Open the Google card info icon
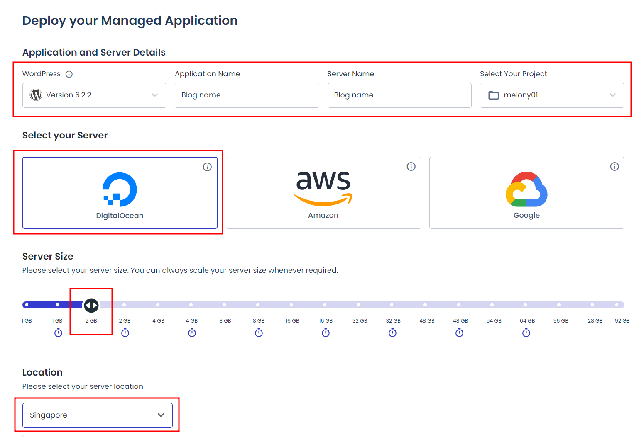The image size is (634, 437). [614, 166]
